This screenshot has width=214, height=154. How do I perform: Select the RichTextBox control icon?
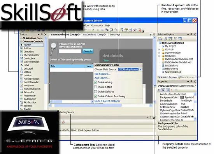(21, 102)
